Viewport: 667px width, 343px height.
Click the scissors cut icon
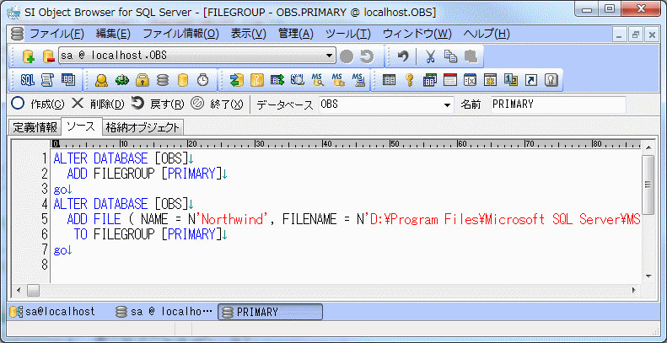pos(430,56)
